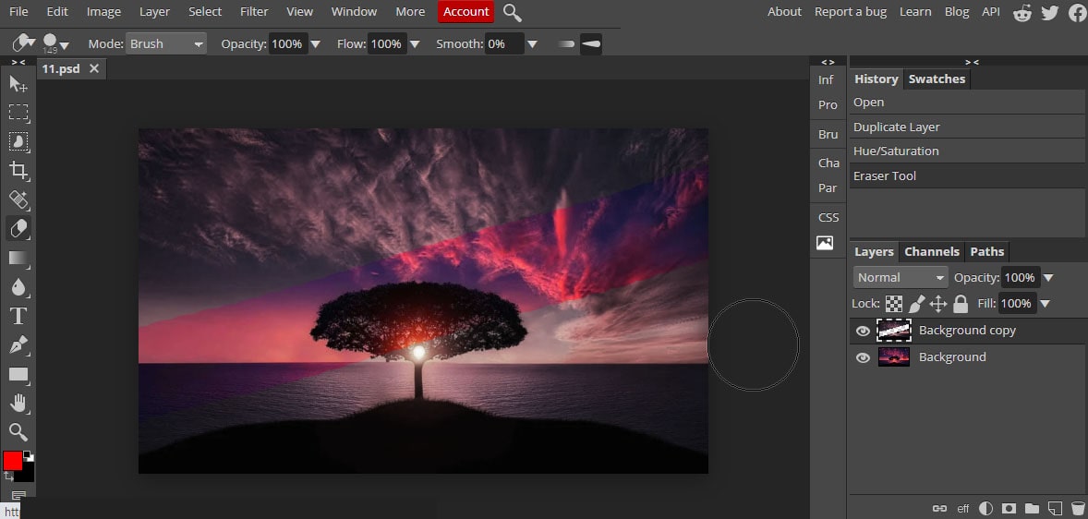
Task: Select the Zoom tool in left toolbar
Action: 18,431
